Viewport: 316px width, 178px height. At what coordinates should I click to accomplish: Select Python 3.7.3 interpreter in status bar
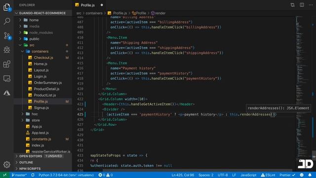click(x=66, y=175)
